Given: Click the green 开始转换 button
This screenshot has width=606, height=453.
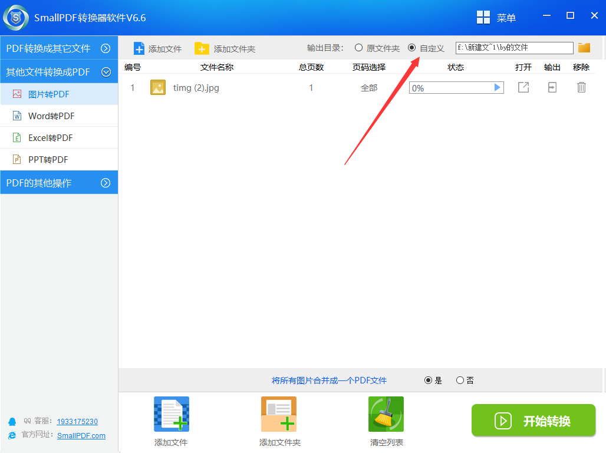Looking at the screenshot, I should (533, 421).
